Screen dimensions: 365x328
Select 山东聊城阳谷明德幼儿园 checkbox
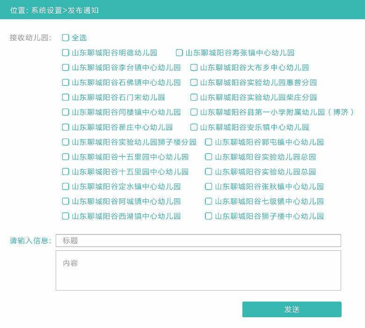[66, 52]
